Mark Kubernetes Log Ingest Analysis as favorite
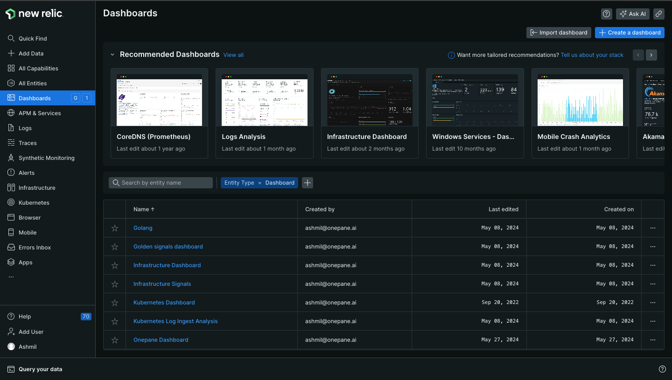This screenshot has height=380, width=672. (x=115, y=321)
